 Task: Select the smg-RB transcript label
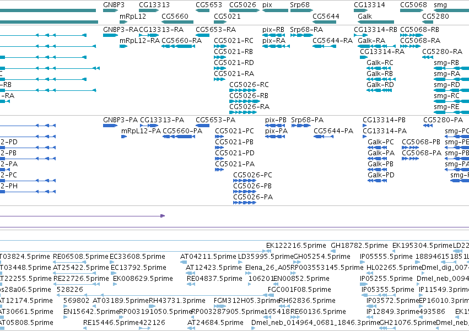pos(446,63)
